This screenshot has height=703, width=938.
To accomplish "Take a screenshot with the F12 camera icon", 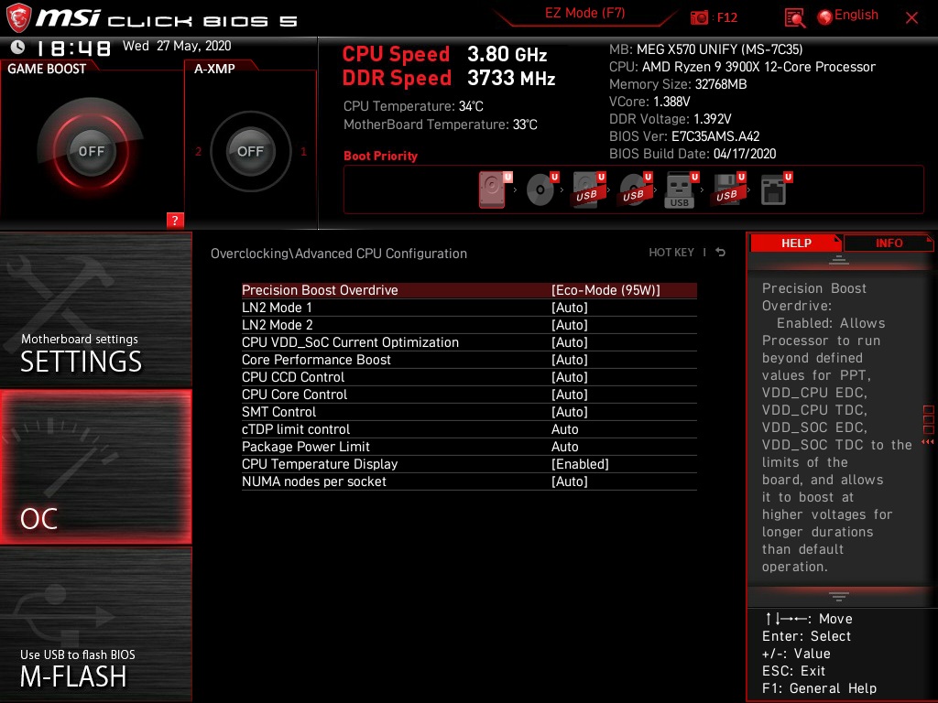I will [x=699, y=18].
